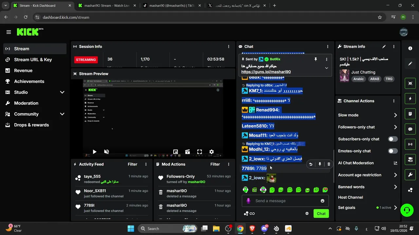Image resolution: width=419 pixels, height=235 pixels.
Task: Expand Banned words settings
Action: tap(395, 187)
